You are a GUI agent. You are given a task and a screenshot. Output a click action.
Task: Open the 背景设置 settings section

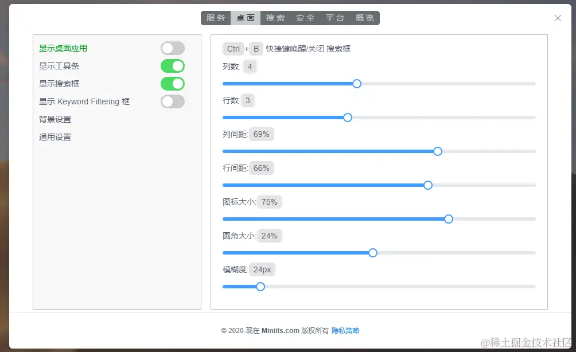pyautogui.click(x=55, y=119)
